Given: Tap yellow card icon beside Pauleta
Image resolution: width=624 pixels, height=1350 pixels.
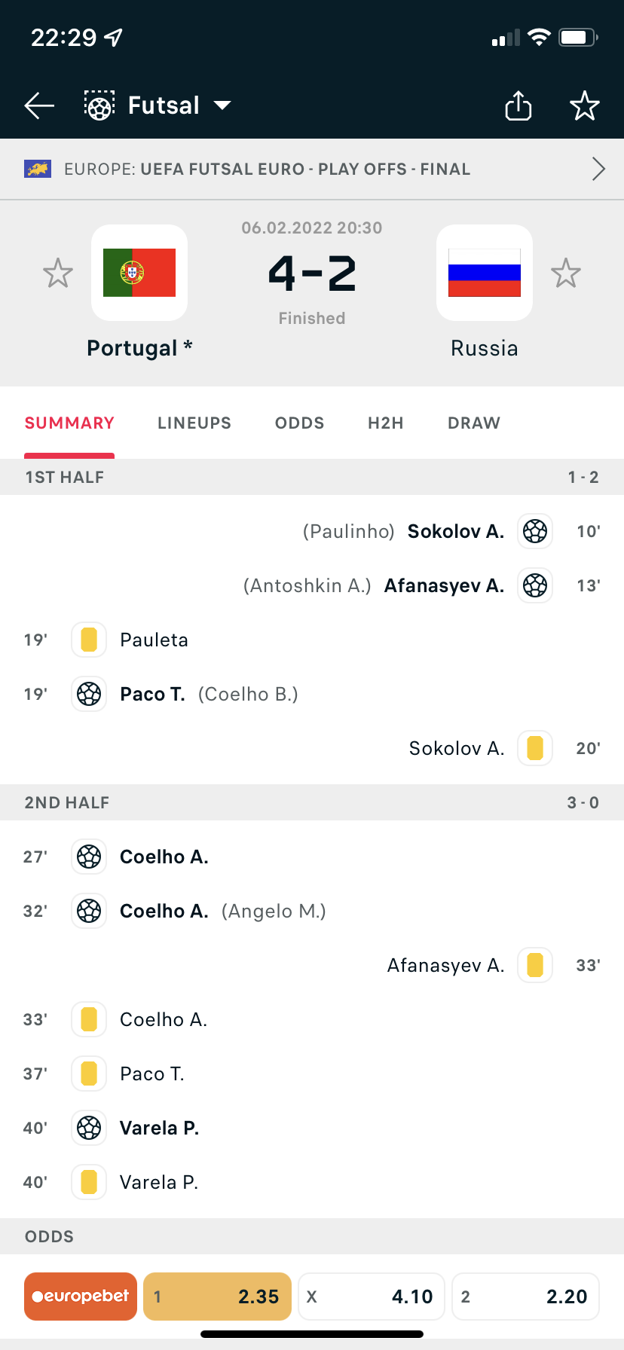Looking at the screenshot, I should pos(89,640).
